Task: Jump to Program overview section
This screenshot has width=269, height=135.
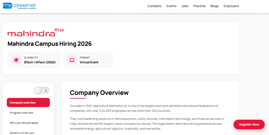Action: click(22, 113)
